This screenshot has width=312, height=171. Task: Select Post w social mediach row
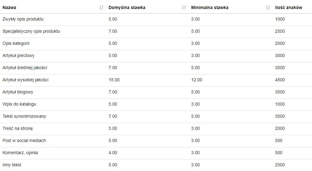[24, 140]
